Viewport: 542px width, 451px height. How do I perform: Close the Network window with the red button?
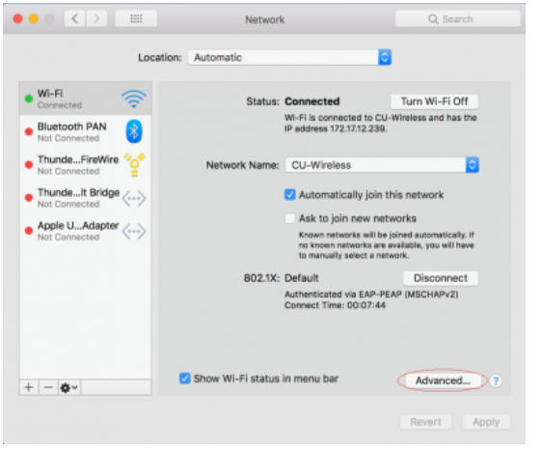click(18, 18)
